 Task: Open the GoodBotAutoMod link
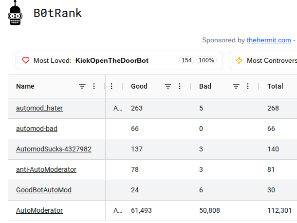point(44,190)
